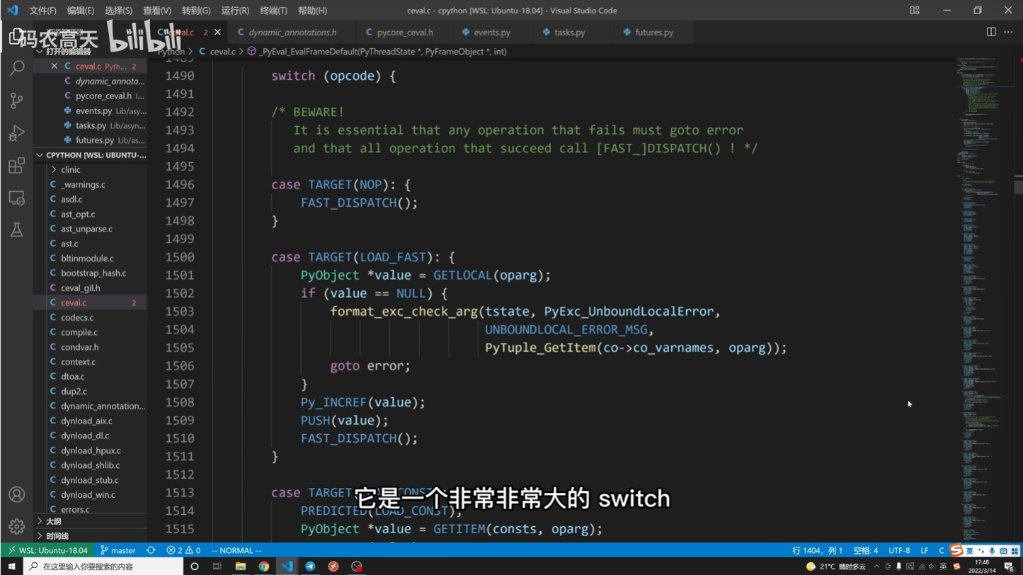
Task: Change the UTF-8 file encoding
Action: pyautogui.click(x=899, y=550)
